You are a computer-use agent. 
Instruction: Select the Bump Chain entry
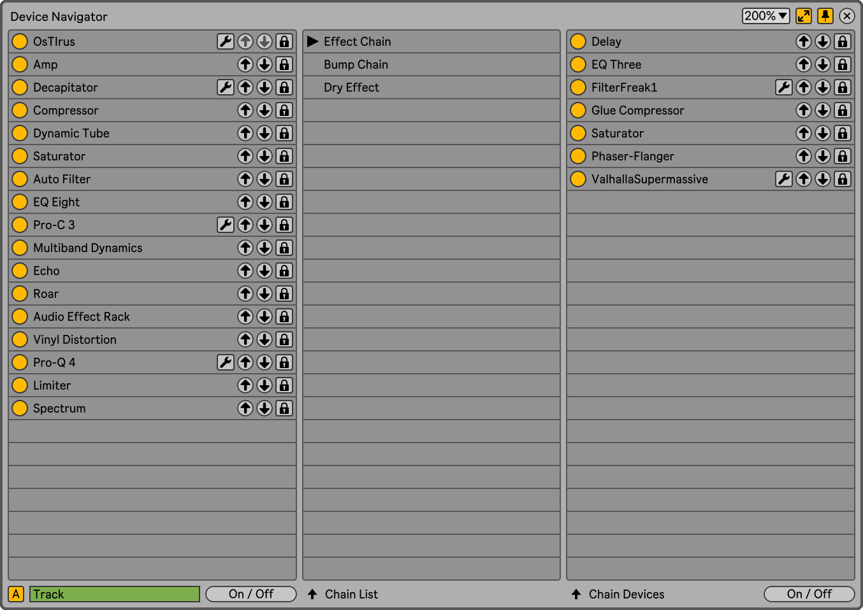click(x=431, y=64)
